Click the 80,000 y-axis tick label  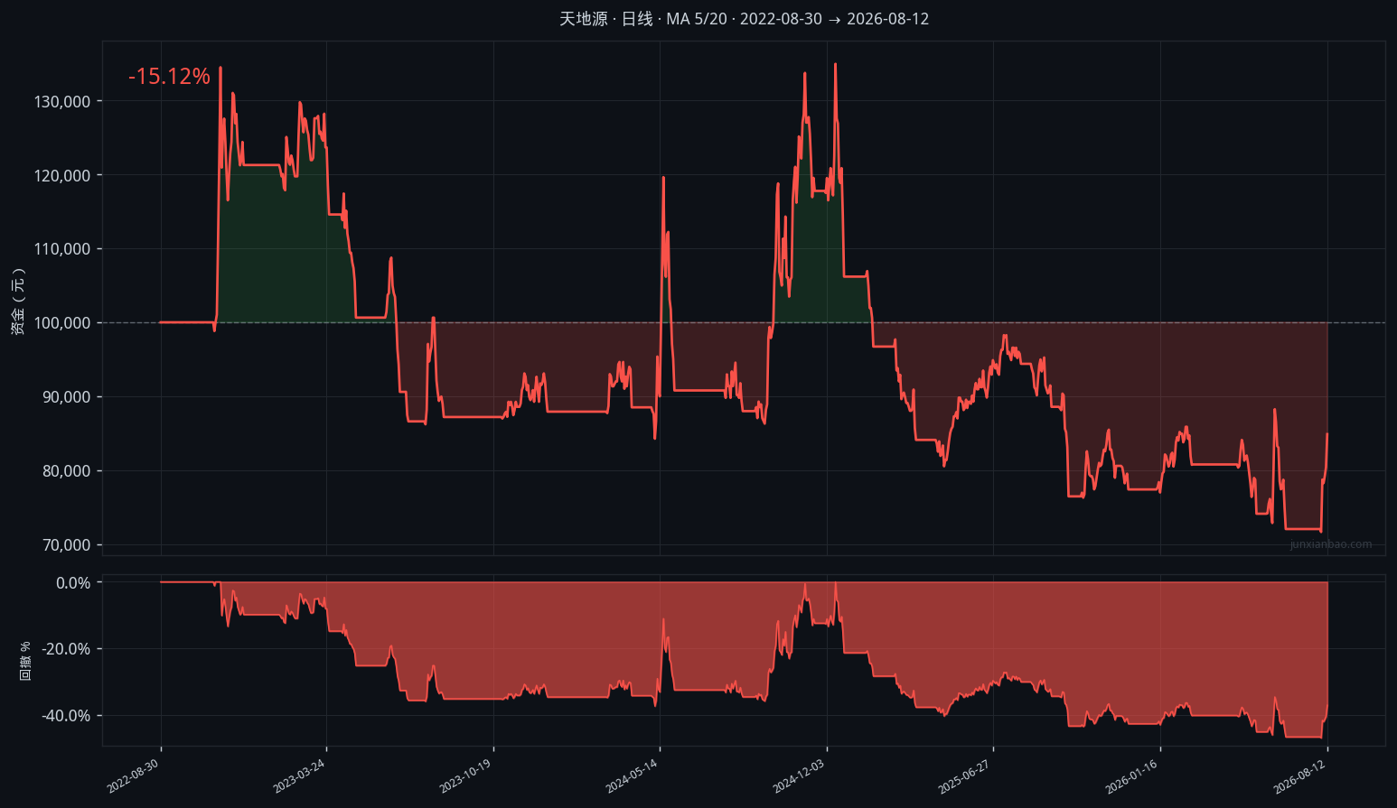(x=67, y=471)
